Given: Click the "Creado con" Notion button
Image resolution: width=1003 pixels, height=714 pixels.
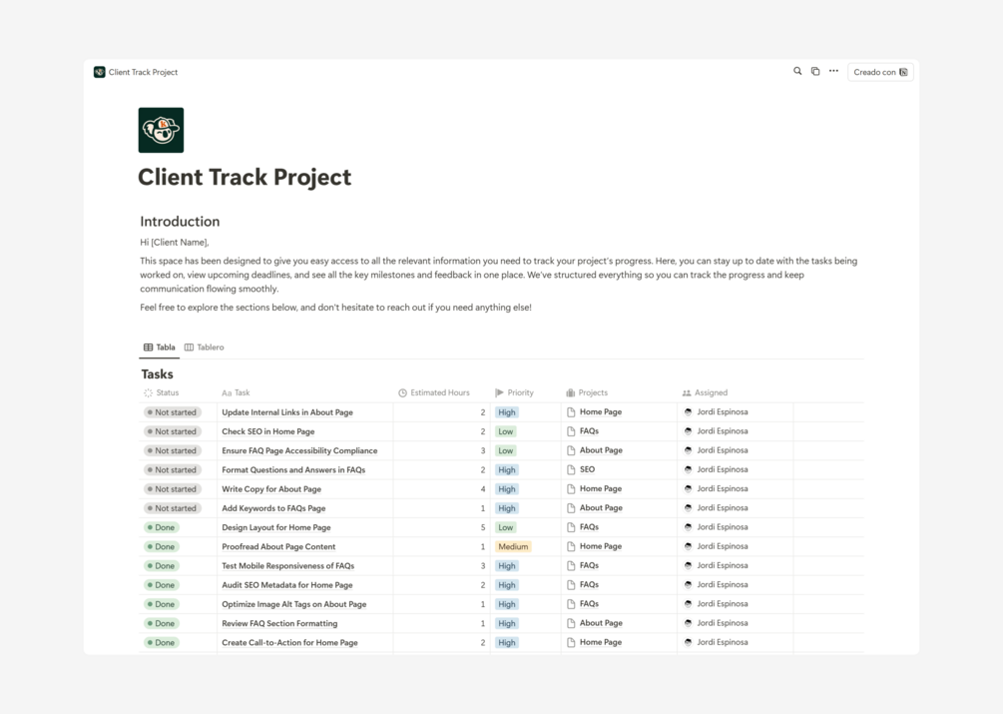Looking at the screenshot, I should tap(880, 72).
